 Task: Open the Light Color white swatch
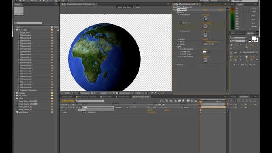[x=204, y=52]
